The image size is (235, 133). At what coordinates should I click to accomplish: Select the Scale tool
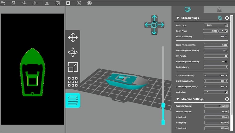[73, 67]
